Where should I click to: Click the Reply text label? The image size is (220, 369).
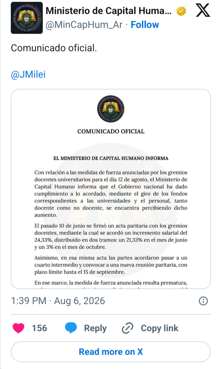(95, 328)
